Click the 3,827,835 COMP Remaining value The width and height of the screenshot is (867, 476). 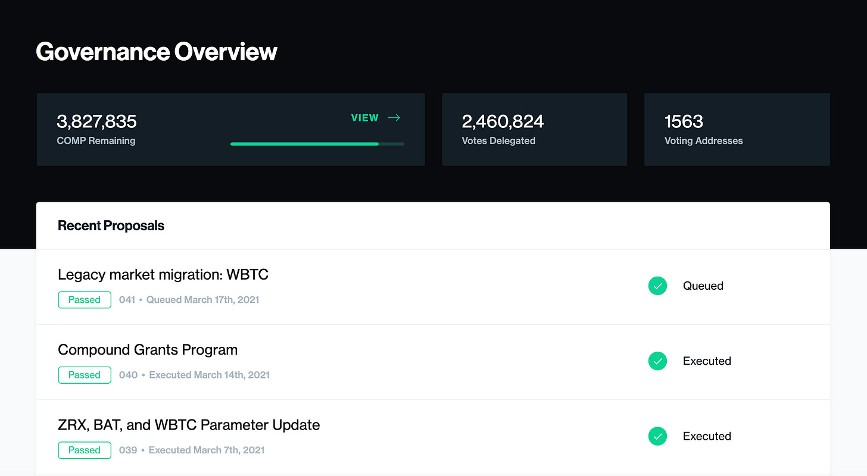point(96,121)
